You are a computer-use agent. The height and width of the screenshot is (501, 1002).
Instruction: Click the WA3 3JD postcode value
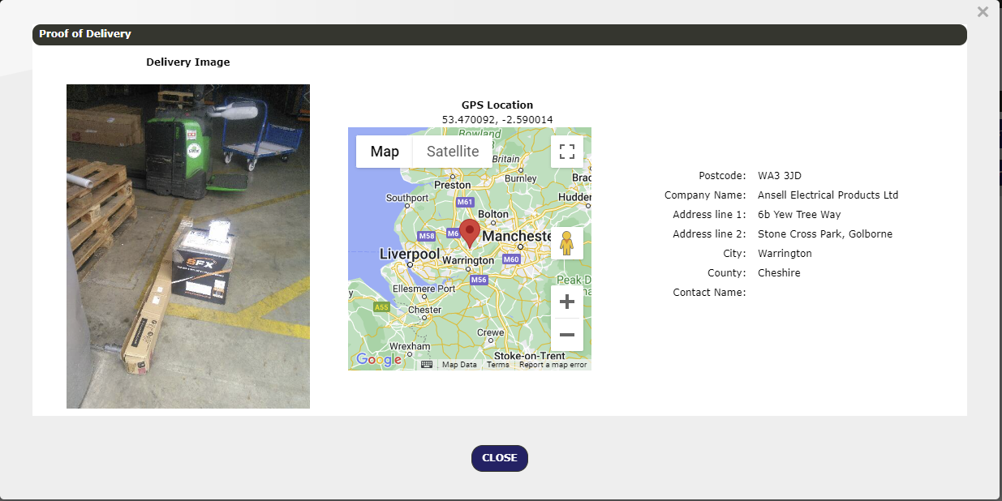779,176
